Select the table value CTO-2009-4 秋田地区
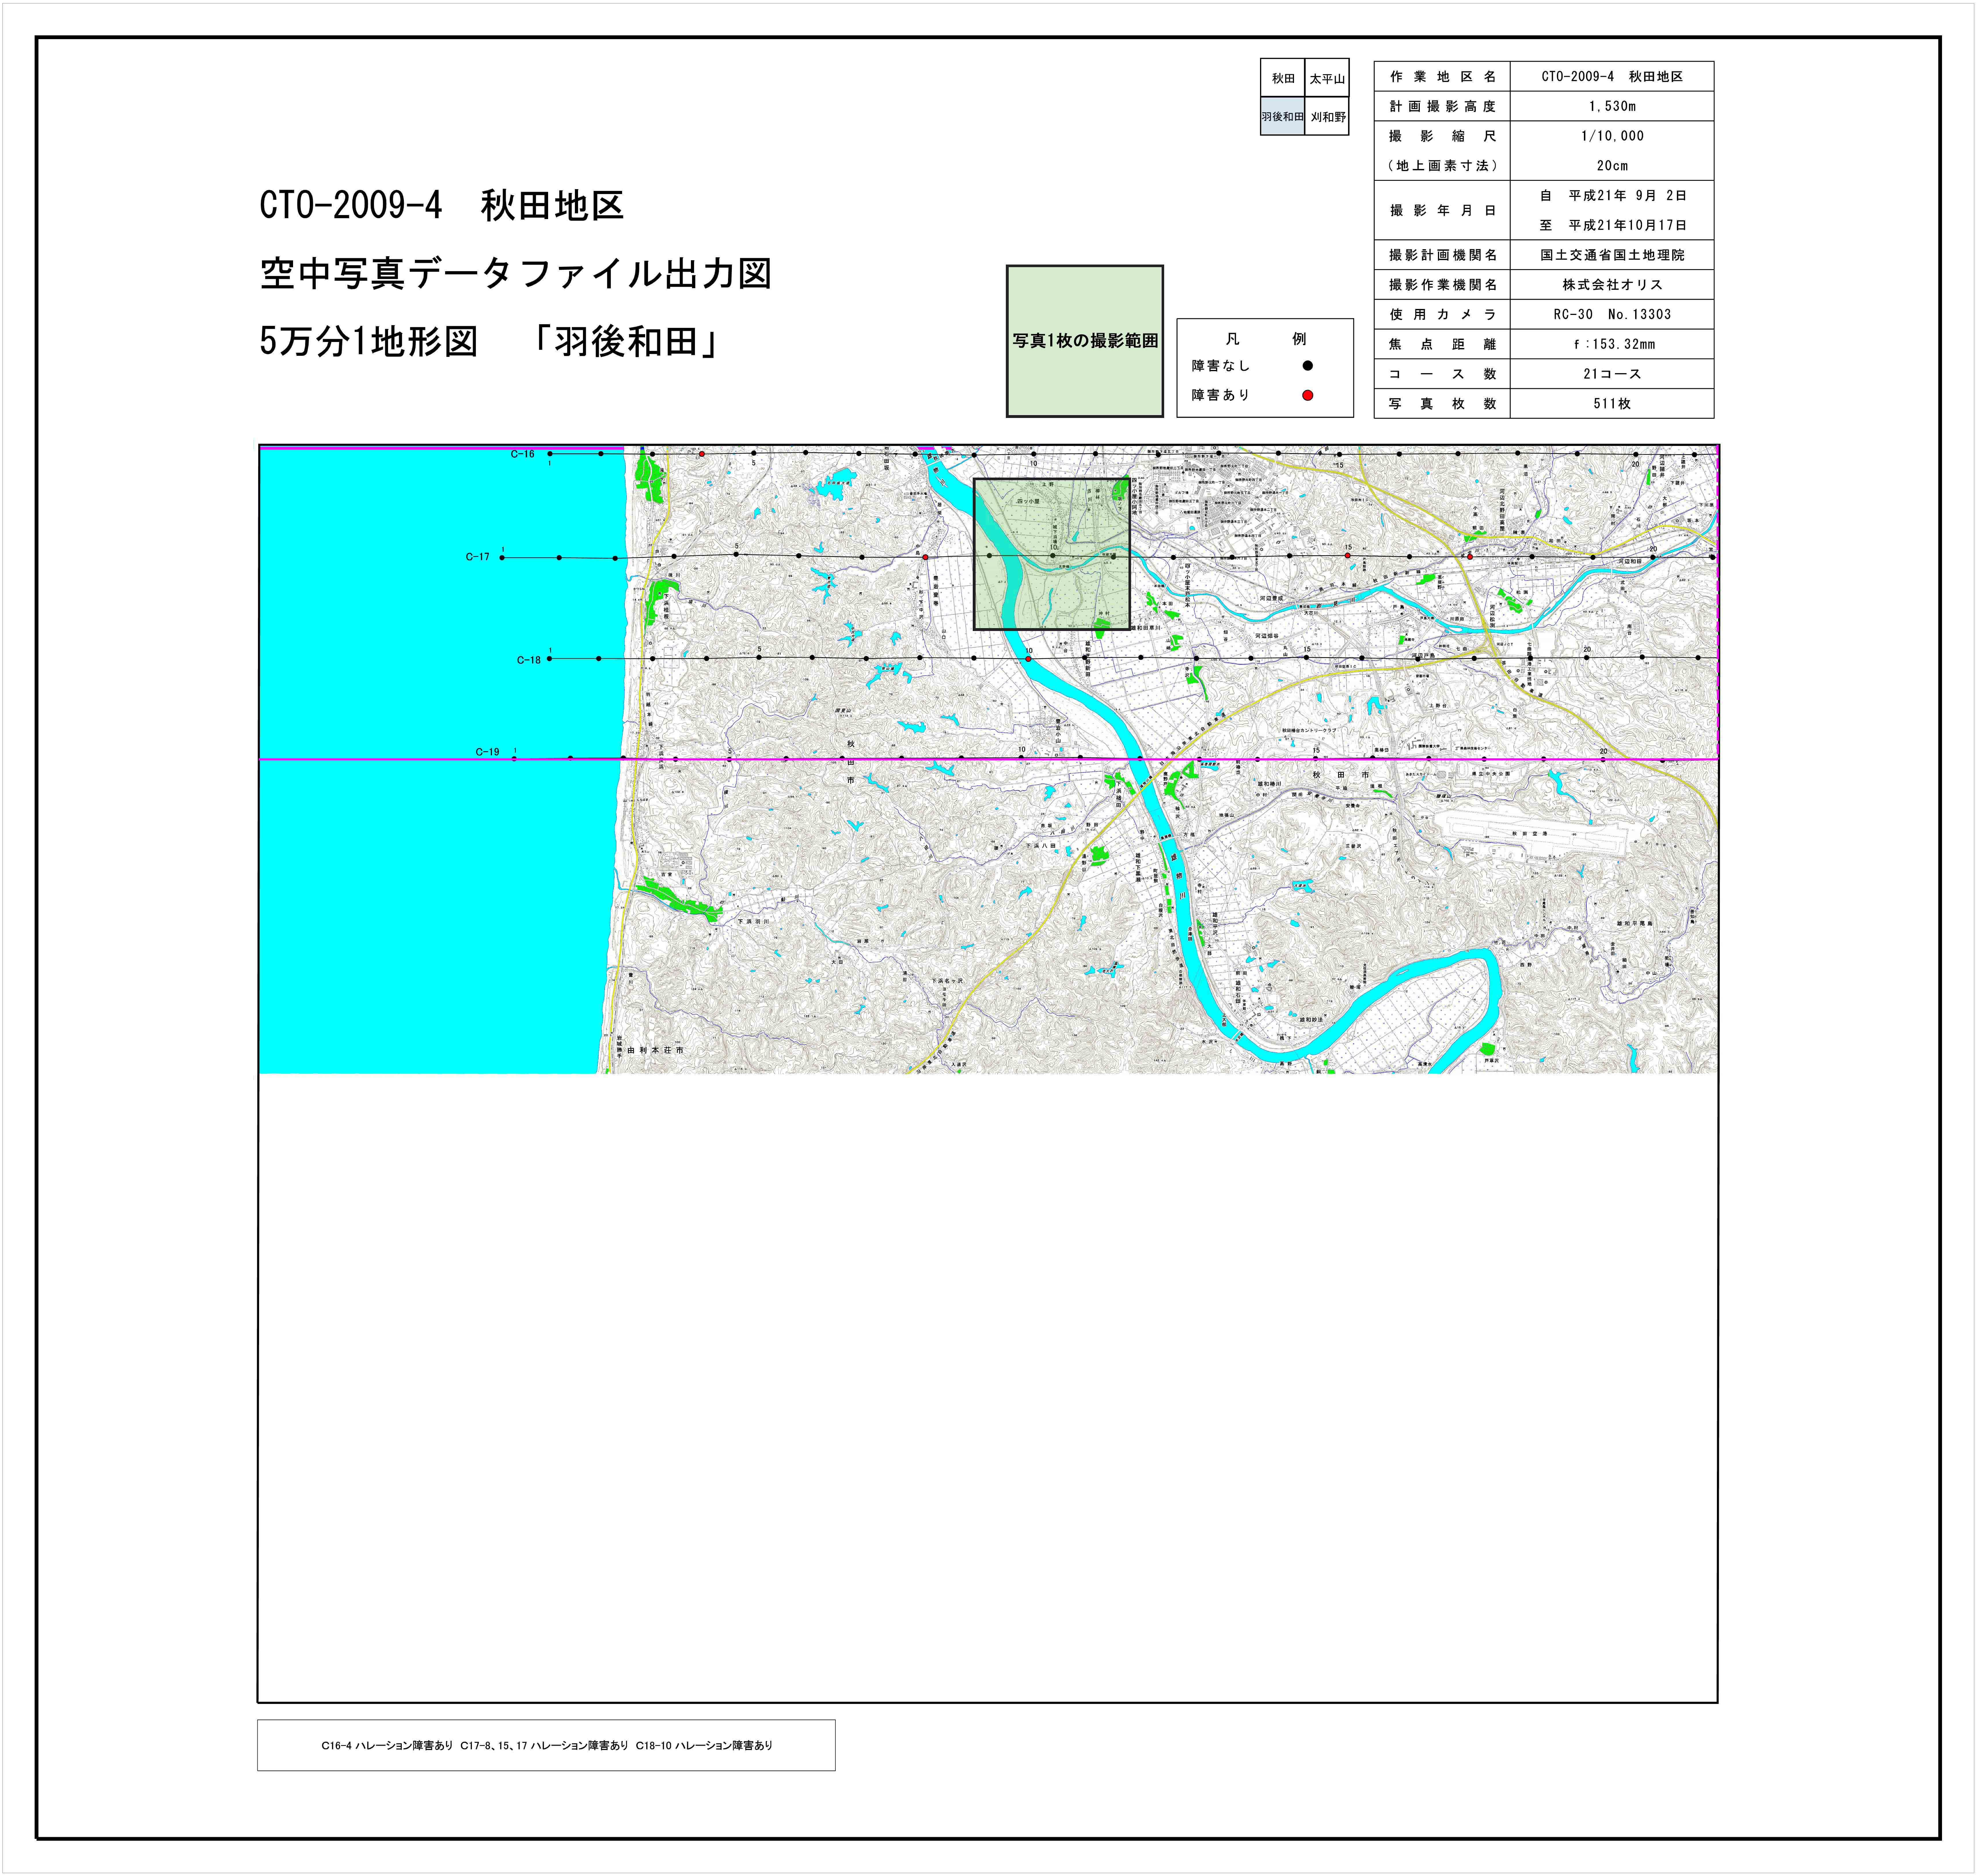1978x1876 pixels. 1612,77
